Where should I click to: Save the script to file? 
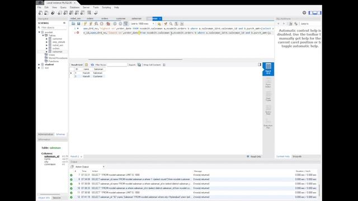78,23
